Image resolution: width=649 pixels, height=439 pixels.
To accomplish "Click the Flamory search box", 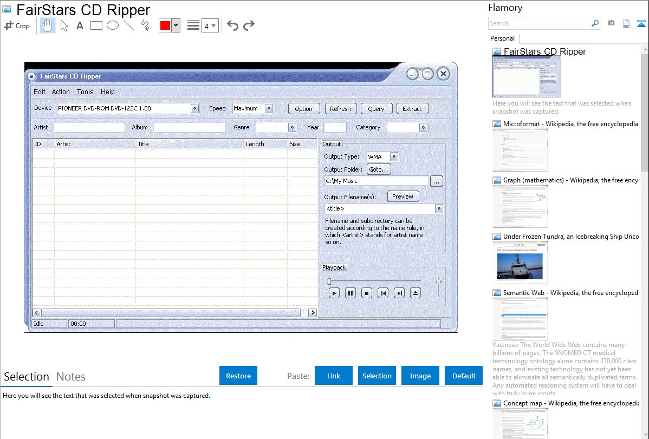I will coord(540,23).
